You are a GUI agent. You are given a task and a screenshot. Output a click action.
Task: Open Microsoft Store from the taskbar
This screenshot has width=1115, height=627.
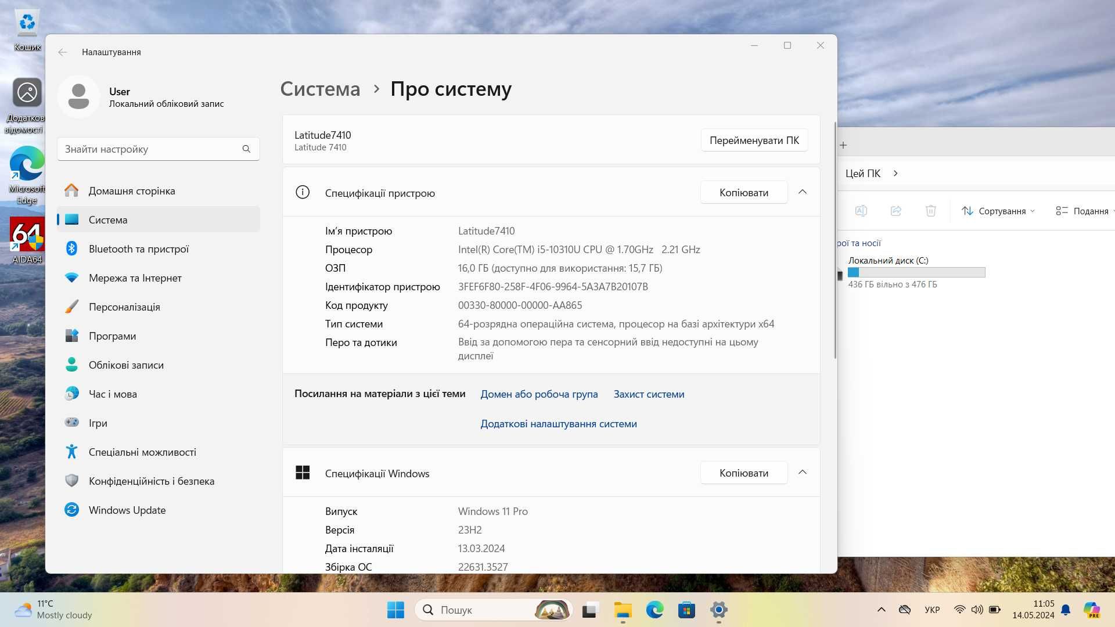pos(686,610)
